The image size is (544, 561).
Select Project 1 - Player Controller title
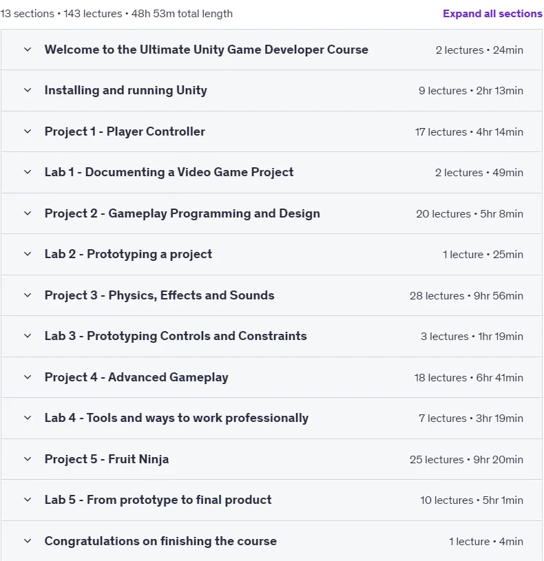[x=125, y=131]
